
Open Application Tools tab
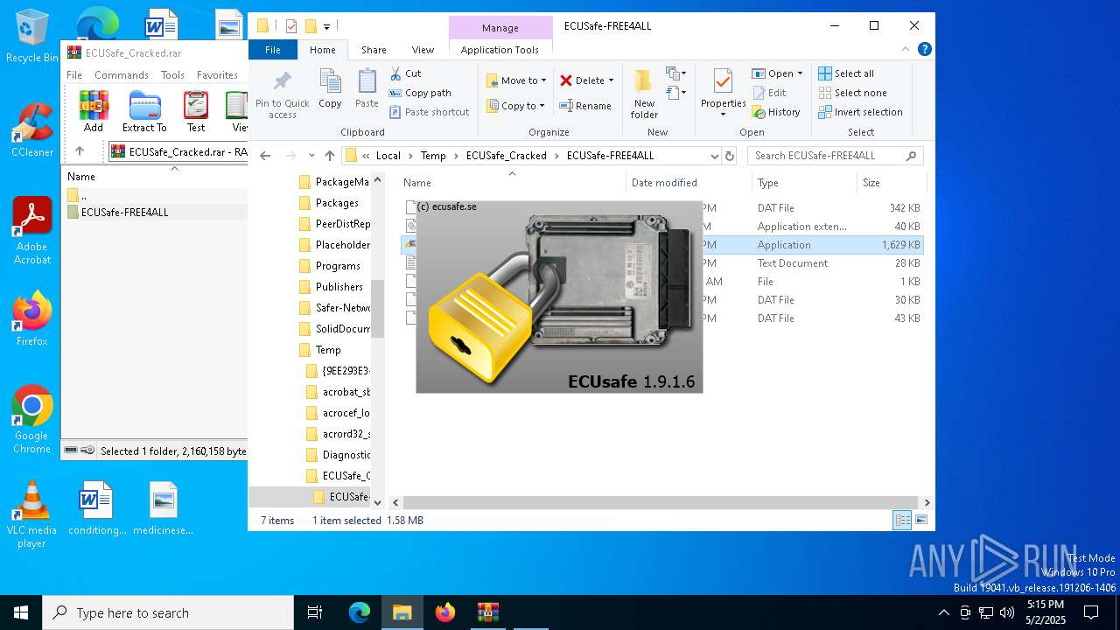click(500, 50)
